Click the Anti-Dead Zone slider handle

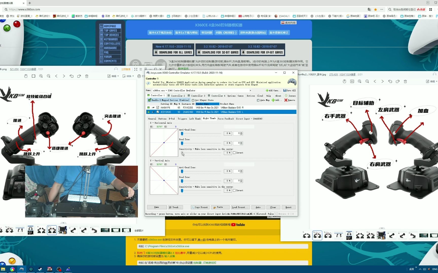point(182,133)
